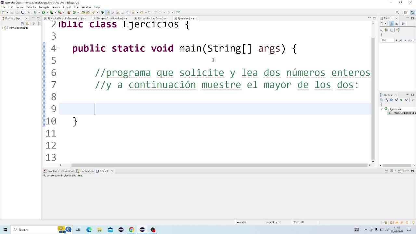Select main(String[]) in Outline view
Screen dimensions: 416x234
tap(402, 113)
